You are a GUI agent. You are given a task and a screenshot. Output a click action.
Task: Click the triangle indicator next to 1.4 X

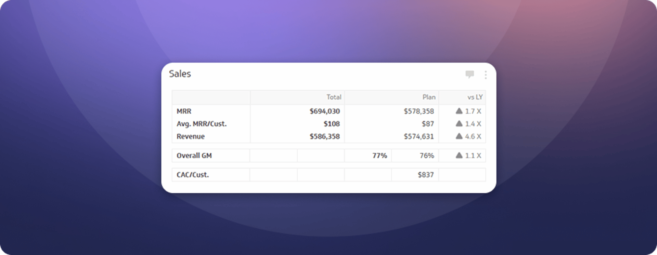[x=460, y=124]
